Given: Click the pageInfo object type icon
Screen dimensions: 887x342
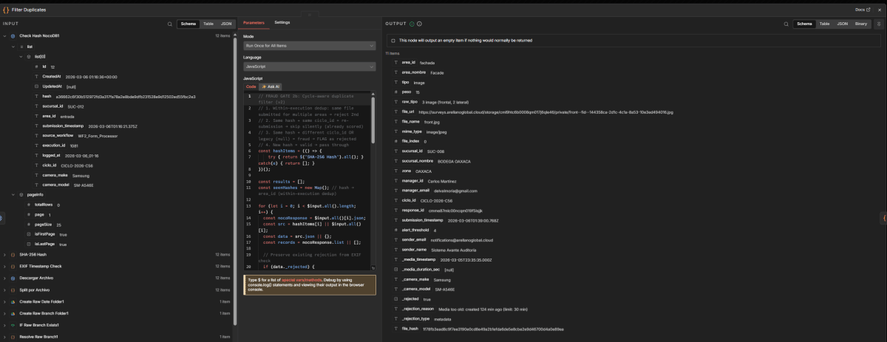Looking at the screenshot, I should pos(21,194).
